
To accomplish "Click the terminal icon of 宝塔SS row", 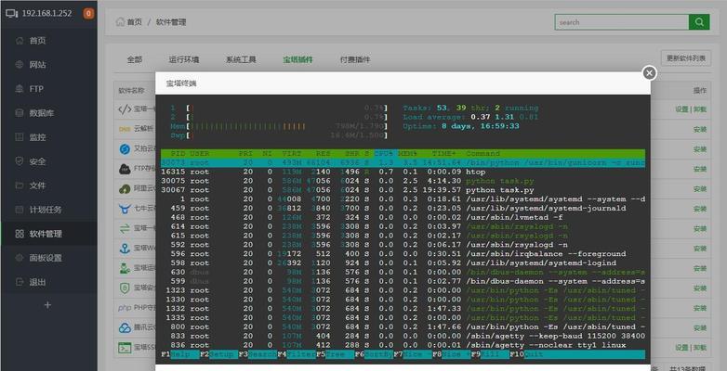I will (x=125, y=348).
